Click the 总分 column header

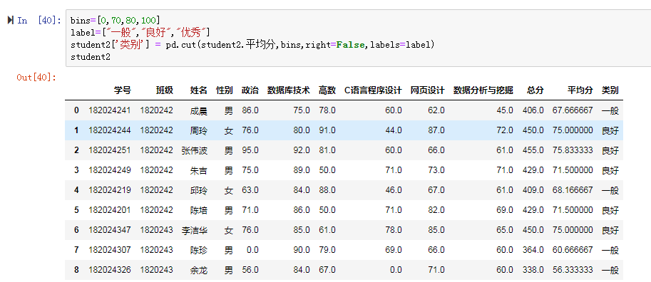pyautogui.click(x=535, y=90)
